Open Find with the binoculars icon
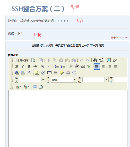 [x=95, y=60]
